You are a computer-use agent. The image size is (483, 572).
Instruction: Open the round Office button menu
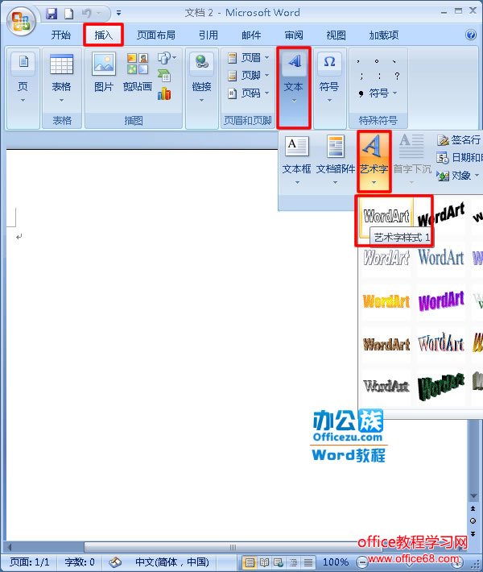tap(21, 21)
